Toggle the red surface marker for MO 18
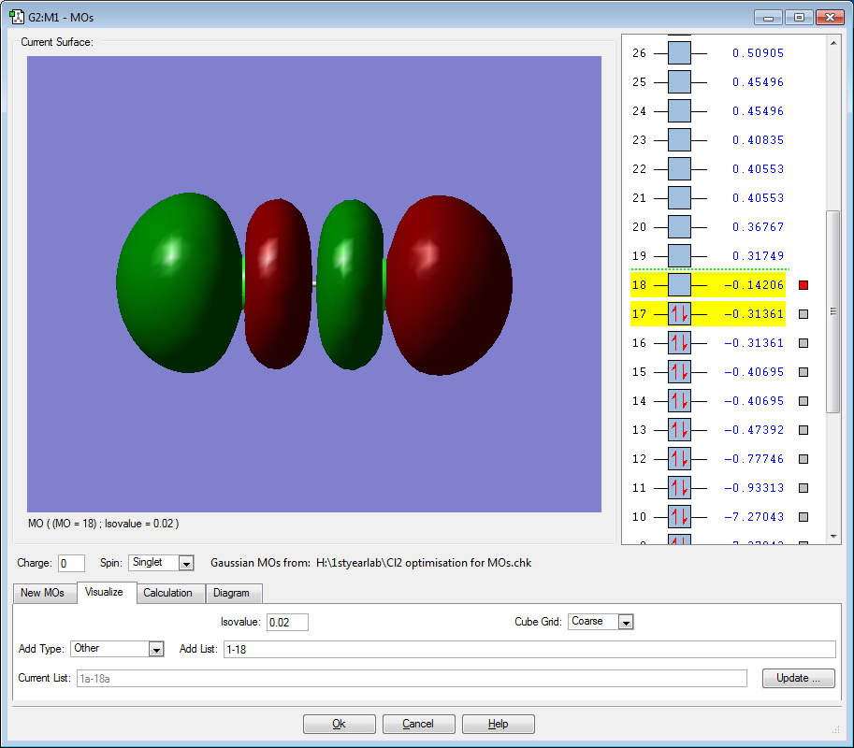Image resolution: width=854 pixels, height=748 pixels. [x=803, y=285]
